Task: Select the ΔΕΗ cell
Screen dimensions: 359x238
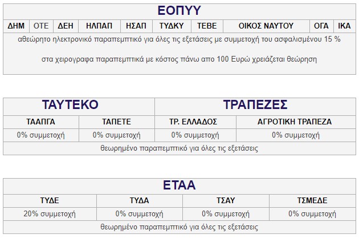Action: point(66,26)
